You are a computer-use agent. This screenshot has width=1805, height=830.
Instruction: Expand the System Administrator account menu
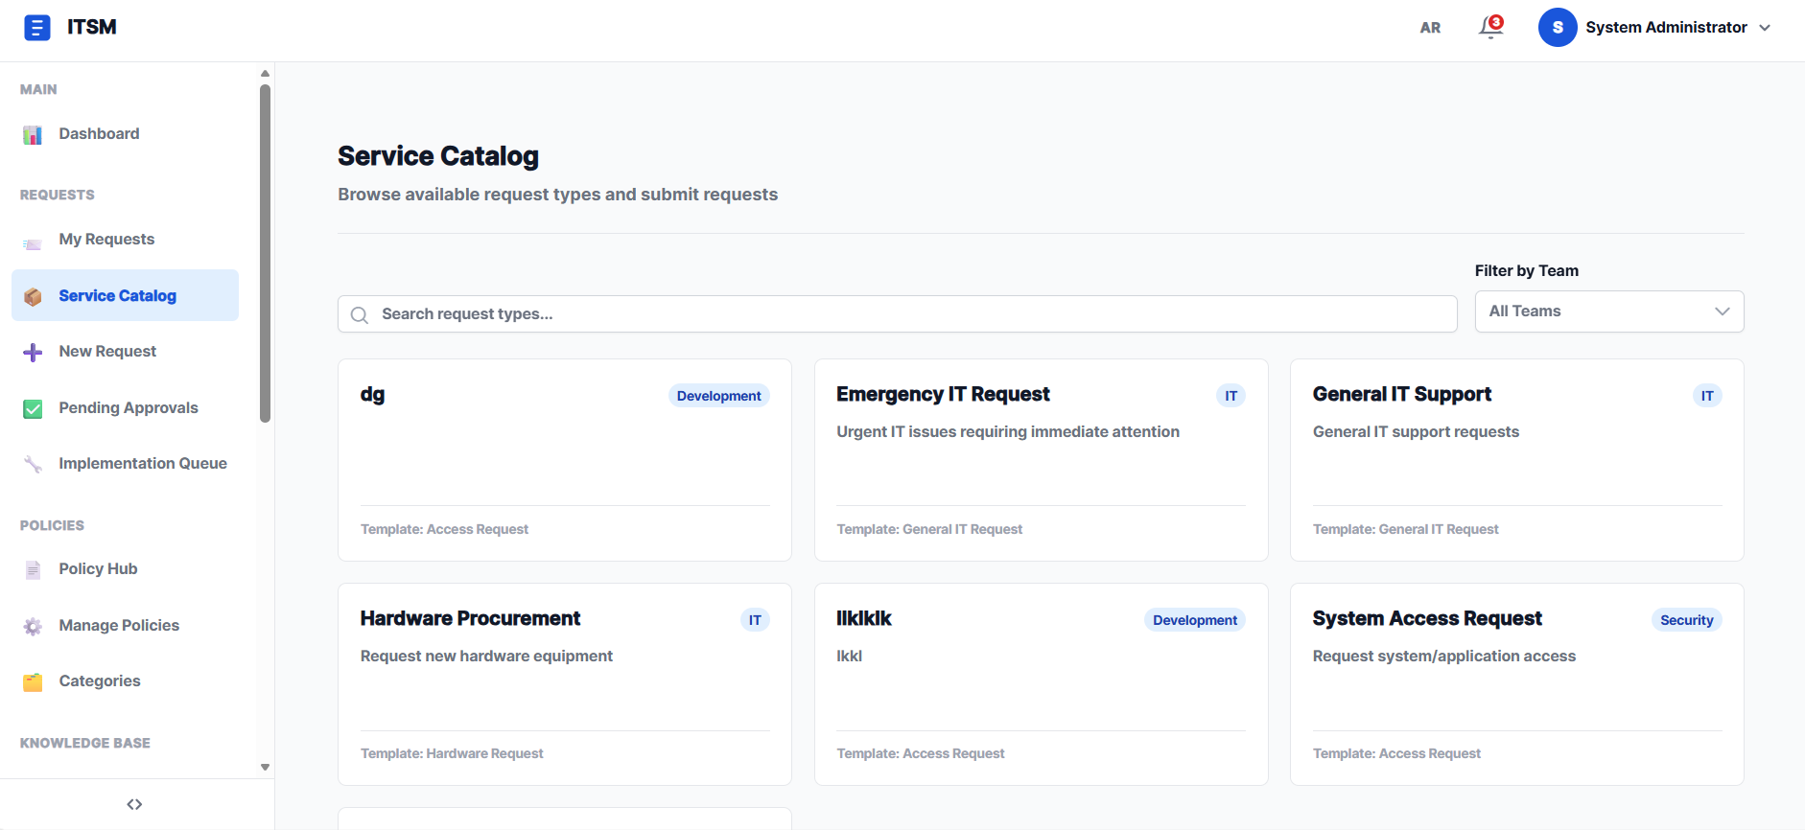[x=1667, y=27]
